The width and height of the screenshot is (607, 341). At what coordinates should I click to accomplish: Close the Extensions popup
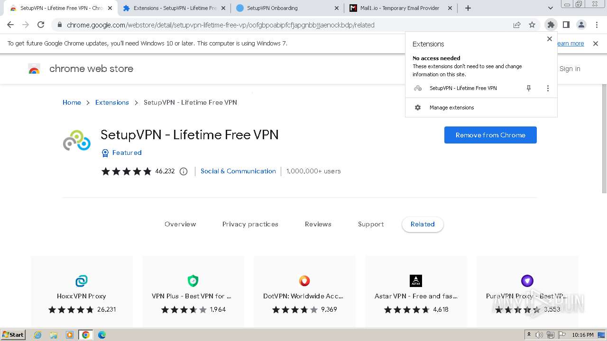[550, 39]
